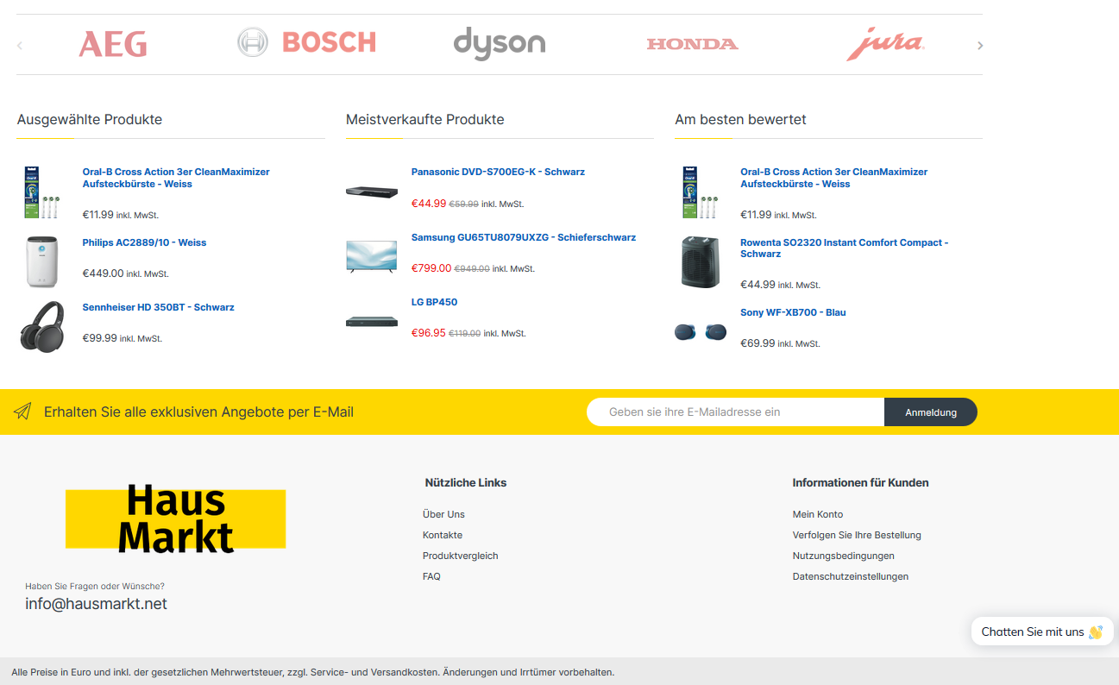Click the €99.99 Sennheiser price
This screenshot has height=685, width=1119.
[x=100, y=338]
